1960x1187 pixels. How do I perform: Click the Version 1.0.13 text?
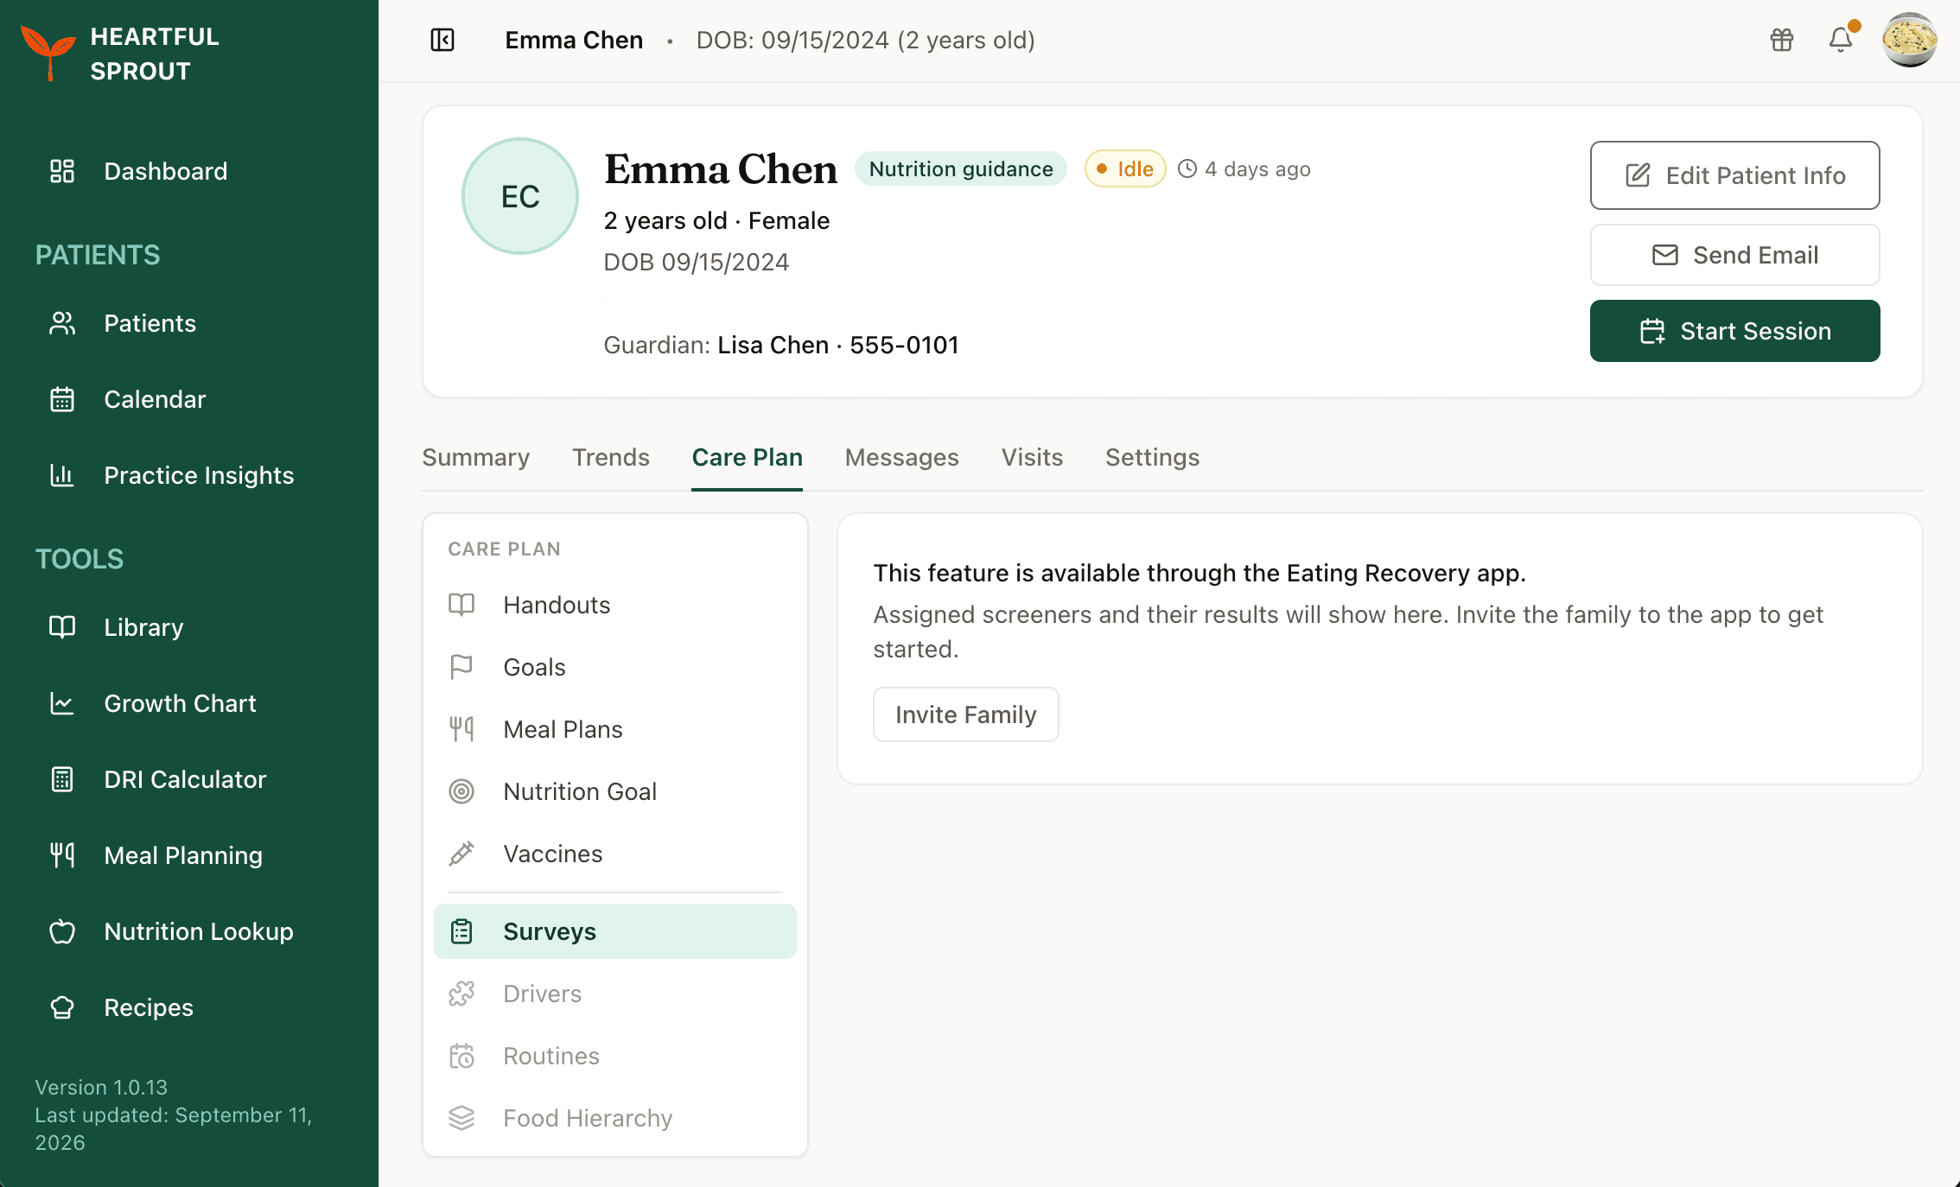point(101,1087)
